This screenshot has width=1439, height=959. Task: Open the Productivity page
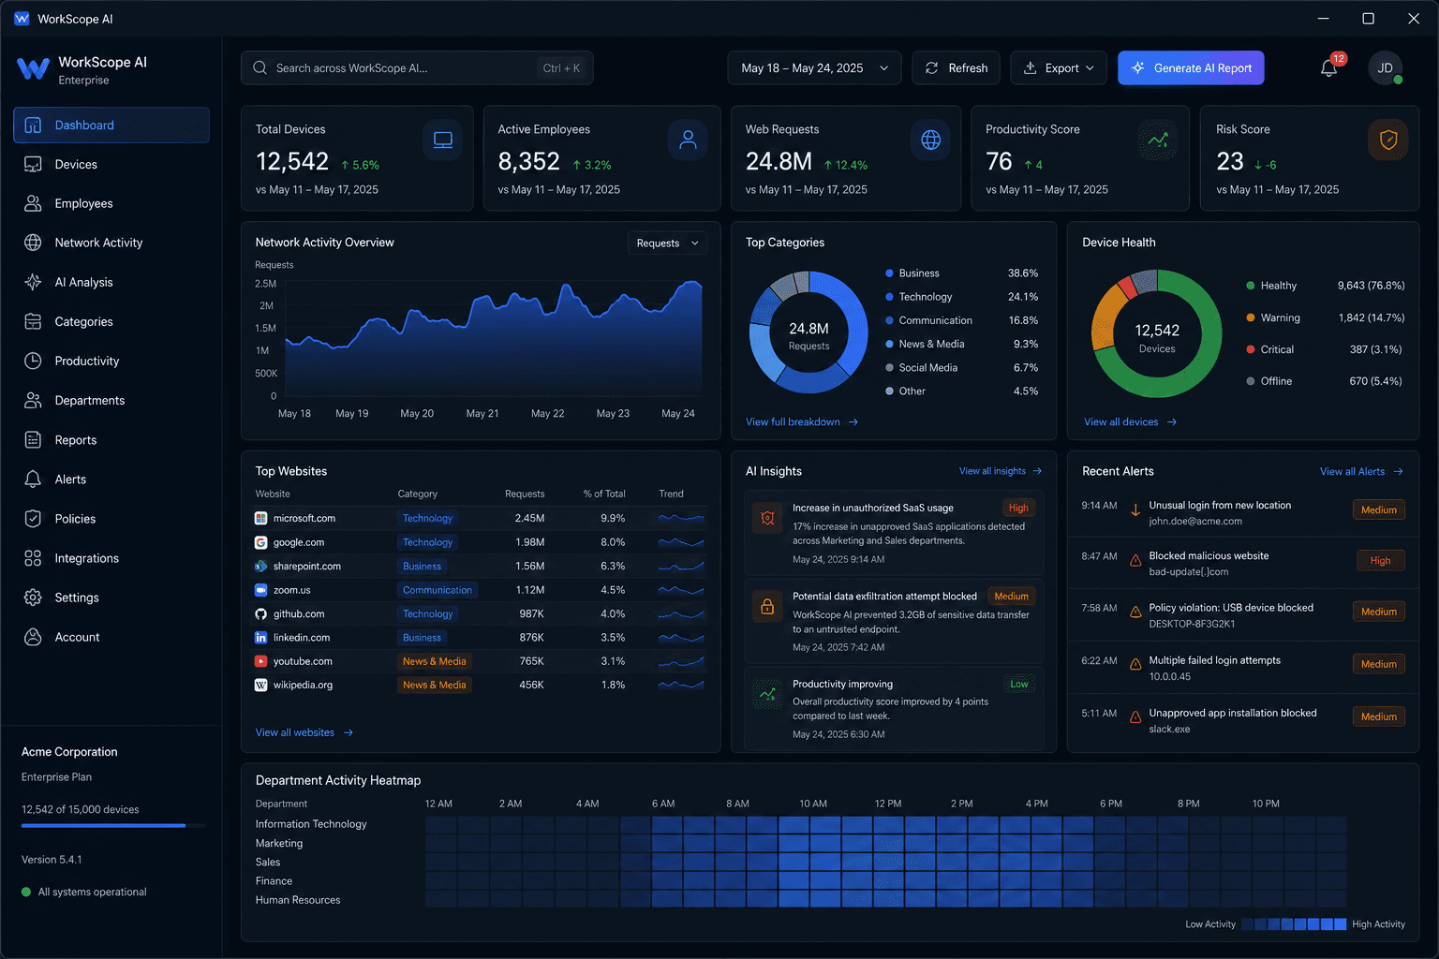[111, 361]
